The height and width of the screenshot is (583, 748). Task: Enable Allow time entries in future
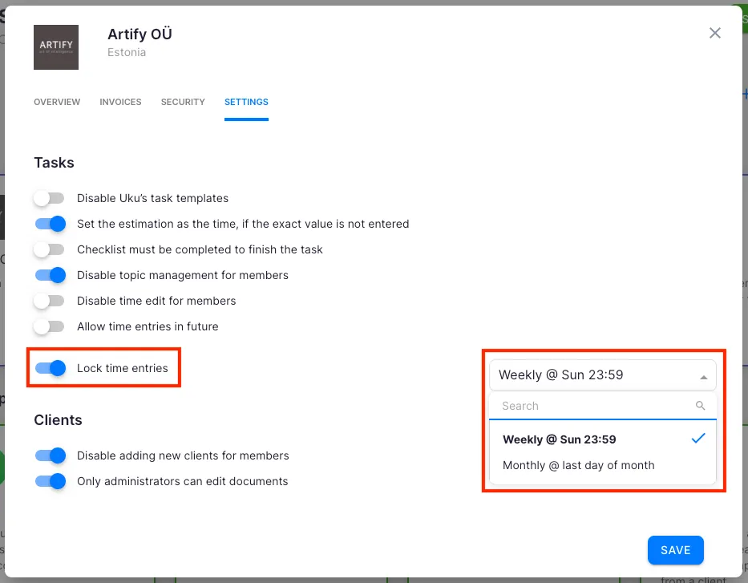49,326
